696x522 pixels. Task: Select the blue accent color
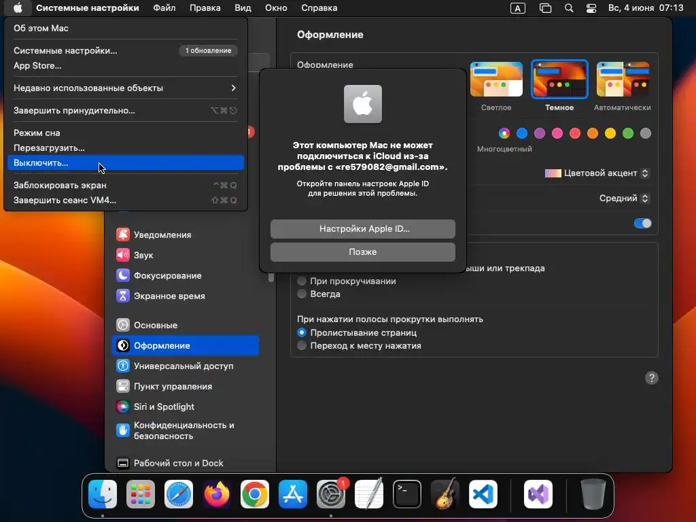(x=522, y=133)
